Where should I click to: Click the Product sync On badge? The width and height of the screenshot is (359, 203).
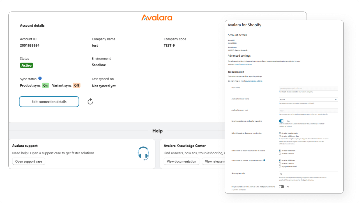(45, 86)
